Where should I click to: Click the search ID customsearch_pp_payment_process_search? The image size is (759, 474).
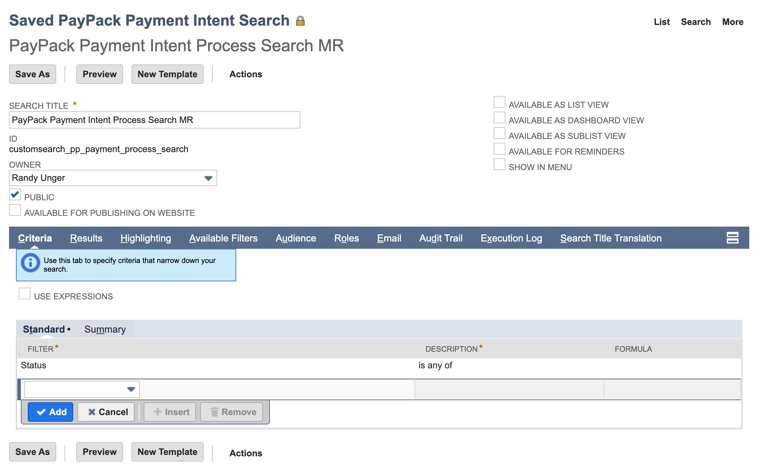tap(99, 149)
